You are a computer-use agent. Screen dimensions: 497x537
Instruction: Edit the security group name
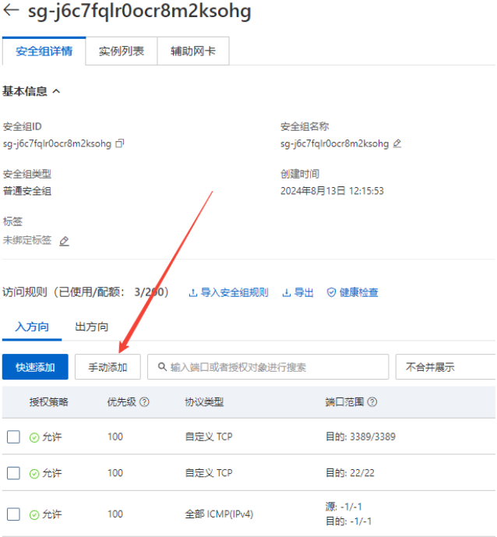pos(397,143)
